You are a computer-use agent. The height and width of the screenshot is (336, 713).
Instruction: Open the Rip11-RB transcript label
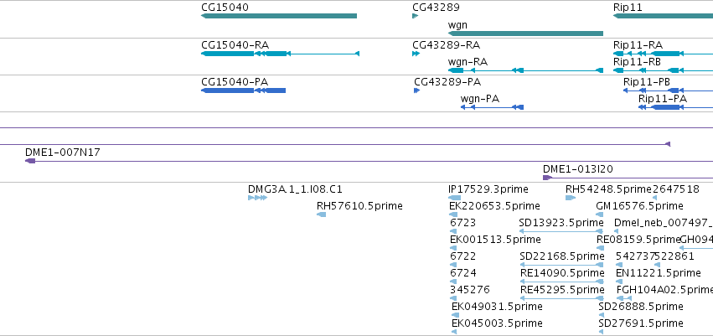(x=637, y=62)
